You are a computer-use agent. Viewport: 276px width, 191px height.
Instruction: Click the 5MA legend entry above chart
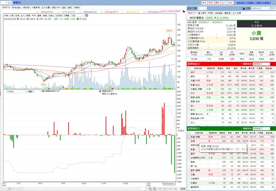(45, 12)
